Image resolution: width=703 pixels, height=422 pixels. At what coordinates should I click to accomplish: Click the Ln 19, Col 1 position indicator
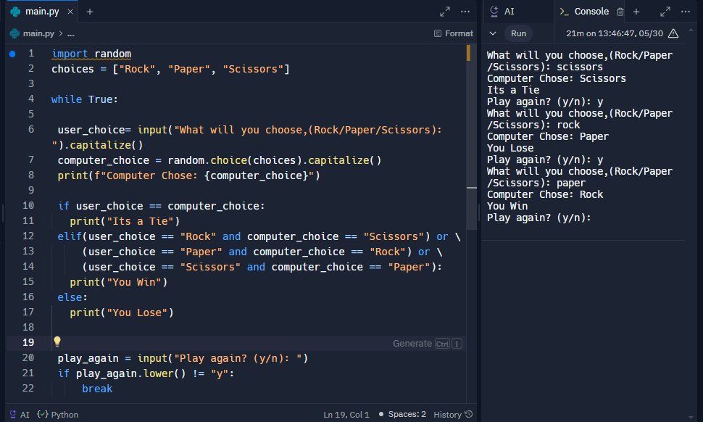[346, 414]
